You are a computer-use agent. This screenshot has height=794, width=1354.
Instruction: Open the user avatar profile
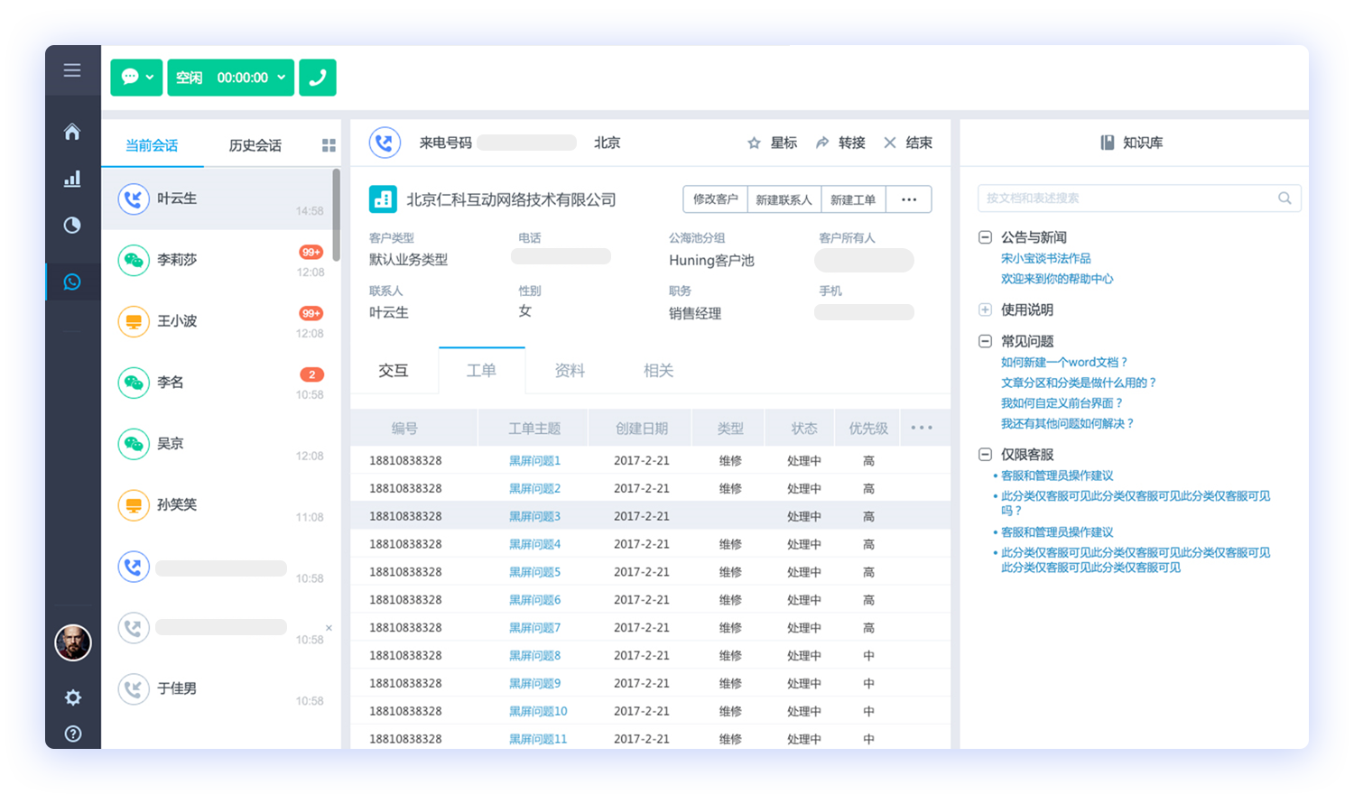(73, 642)
